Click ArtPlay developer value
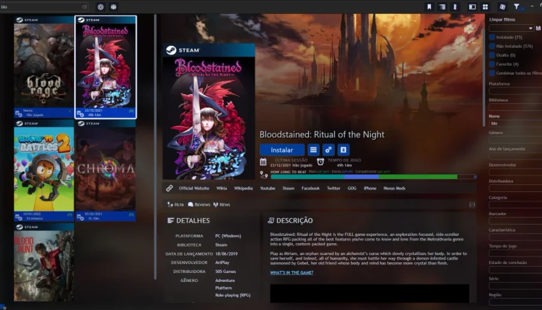This screenshot has height=310, width=542. pyautogui.click(x=222, y=263)
